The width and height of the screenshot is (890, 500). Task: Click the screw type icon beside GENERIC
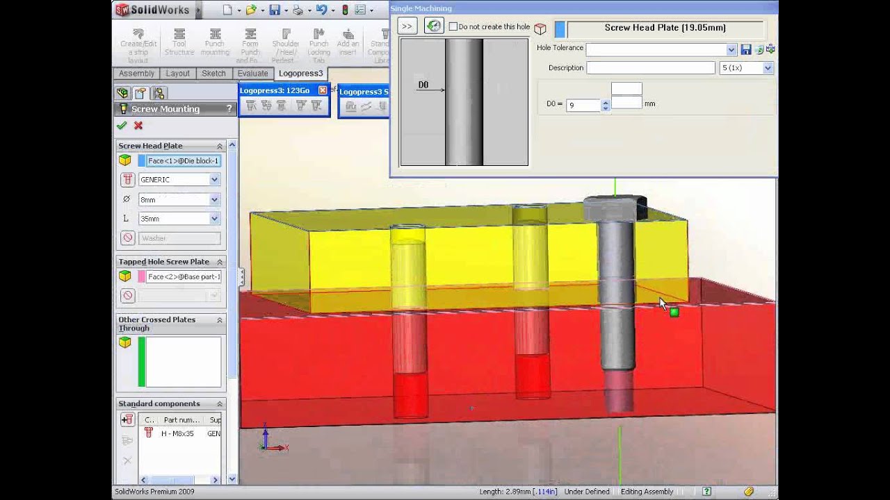point(127,179)
